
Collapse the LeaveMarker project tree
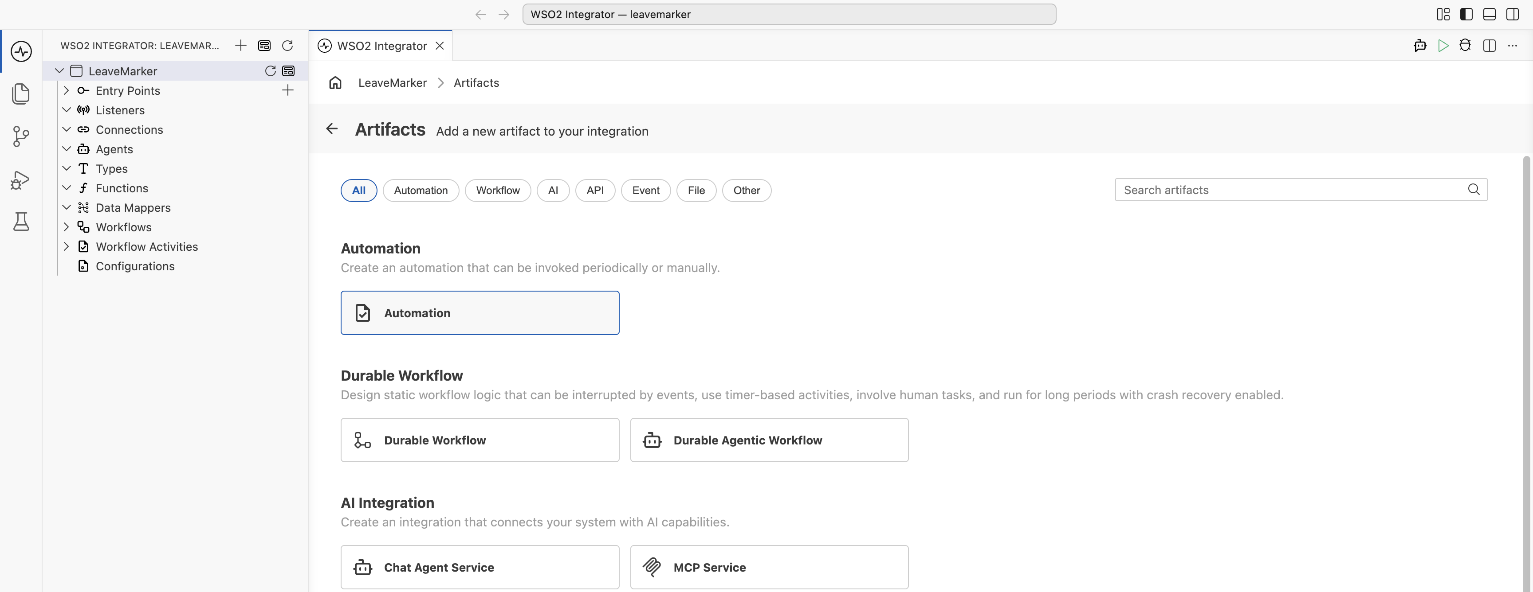pos(59,71)
